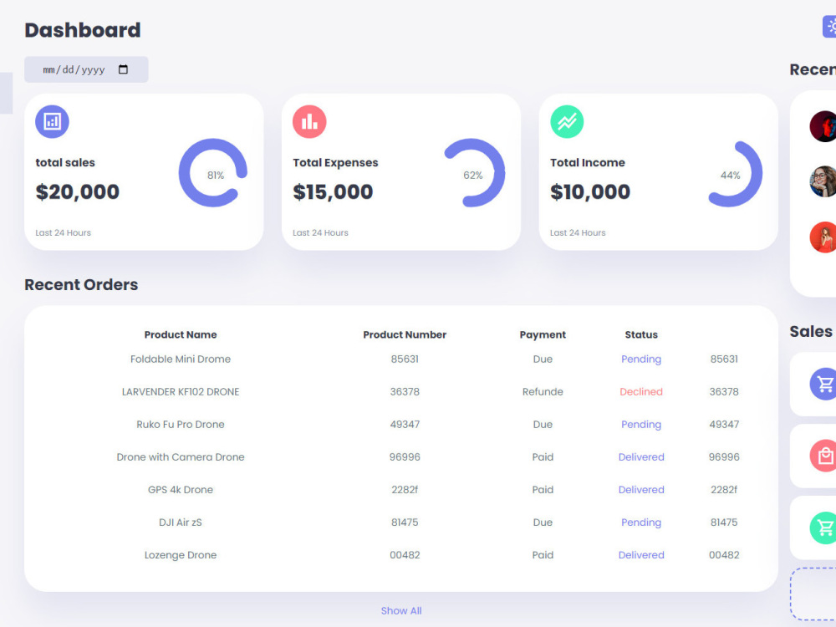Click Pending status for Ruko Fu Pro
This screenshot has width=836, height=627.
click(641, 425)
